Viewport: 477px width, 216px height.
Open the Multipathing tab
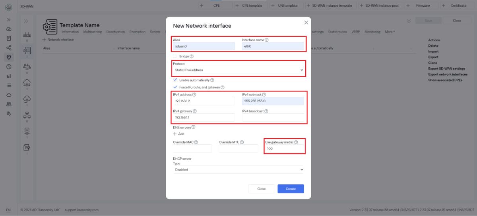92,32
